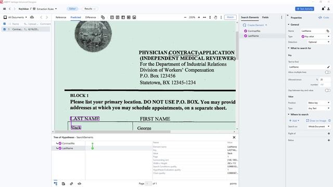
Task: Open the Detection Optional dropdown
Action: [x=318, y=42]
